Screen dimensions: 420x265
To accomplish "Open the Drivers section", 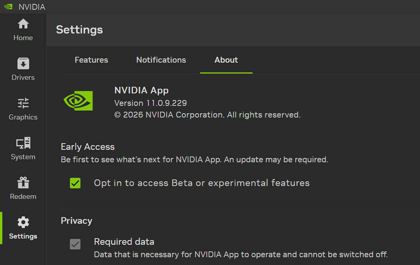I will pos(23,70).
